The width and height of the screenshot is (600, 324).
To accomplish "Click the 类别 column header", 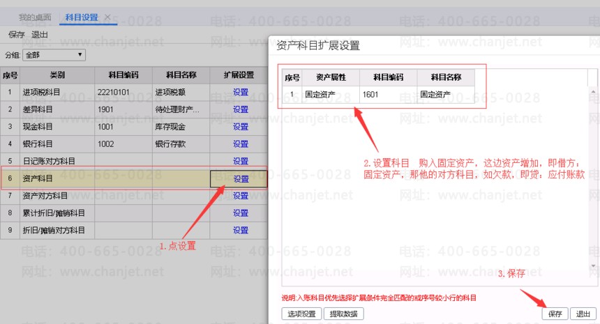I will click(x=57, y=75).
